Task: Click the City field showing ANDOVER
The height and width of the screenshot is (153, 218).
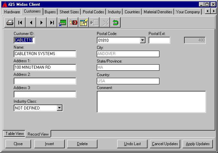Action: pyautogui.click(x=128, y=54)
